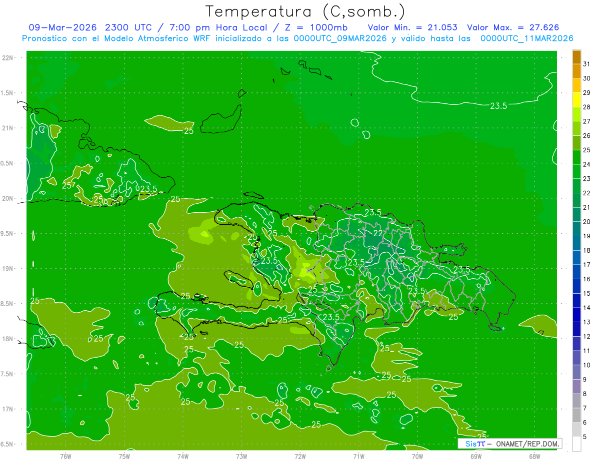Click the "23.5" label on the northern ocean contour

[x=498, y=105]
